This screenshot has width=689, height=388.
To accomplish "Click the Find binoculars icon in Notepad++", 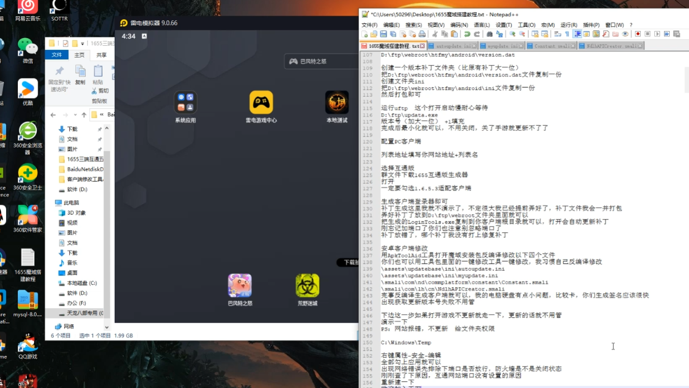I will tap(490, 34).
